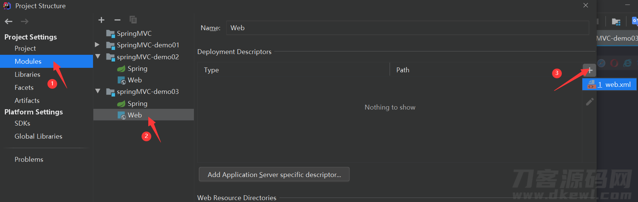This screenshot has height=202, width=638.
Task: Go to the Artifacts section
Action: (27, 101)
